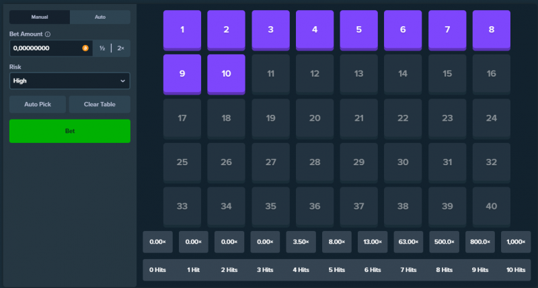Select keno tile number 29
This screenshot has height=288, width=538.
click(359, 162)
